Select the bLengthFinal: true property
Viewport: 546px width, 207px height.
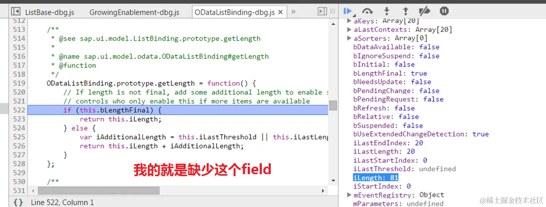390,73
